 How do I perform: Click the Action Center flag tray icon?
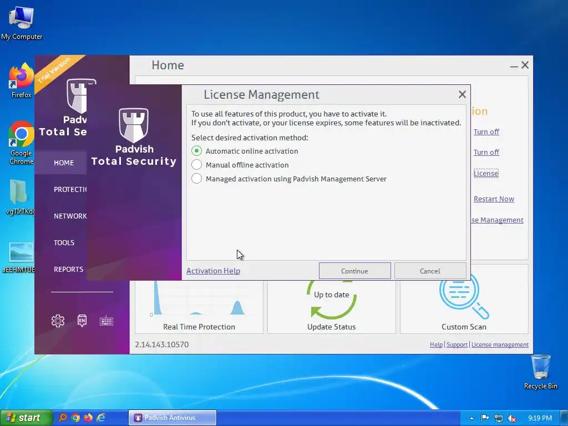(485, 418)
